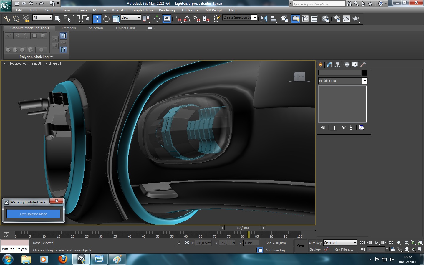Open the Material Editor sphere icon
Image resolution: width=424 pixels, height=265 pixels.
(325, 19)
